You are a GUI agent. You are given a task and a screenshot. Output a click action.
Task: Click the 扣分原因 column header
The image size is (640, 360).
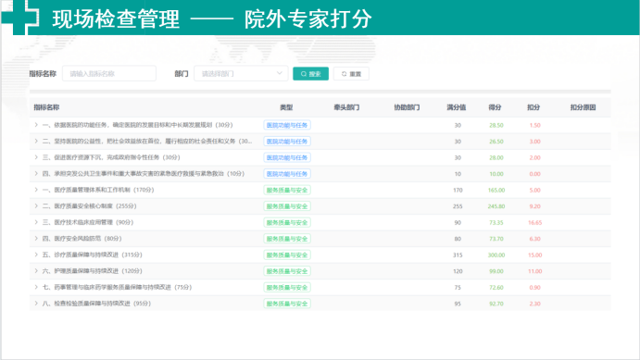583,107
